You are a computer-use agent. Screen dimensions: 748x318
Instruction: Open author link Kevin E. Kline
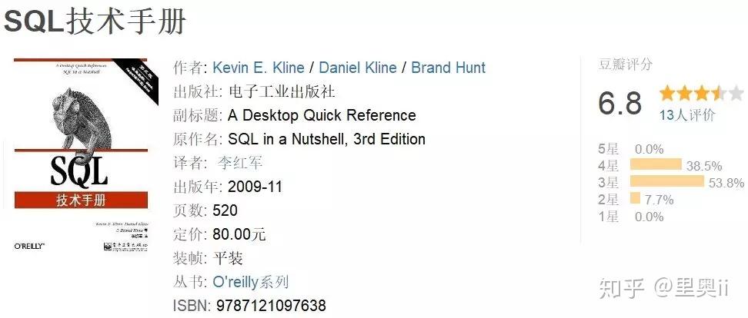(x=258, y=68)
